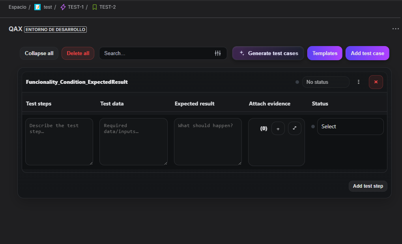Click the Attach evidence column header
The image size is (402, 244).
pos(269,104)
